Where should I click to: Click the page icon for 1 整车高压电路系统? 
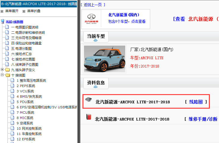click(x=12, y=80)
